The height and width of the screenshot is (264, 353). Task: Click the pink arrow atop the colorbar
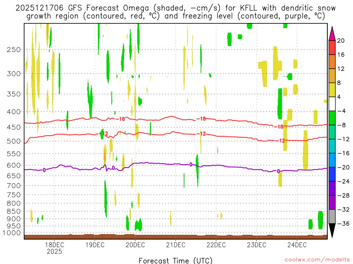coord(332,34)
